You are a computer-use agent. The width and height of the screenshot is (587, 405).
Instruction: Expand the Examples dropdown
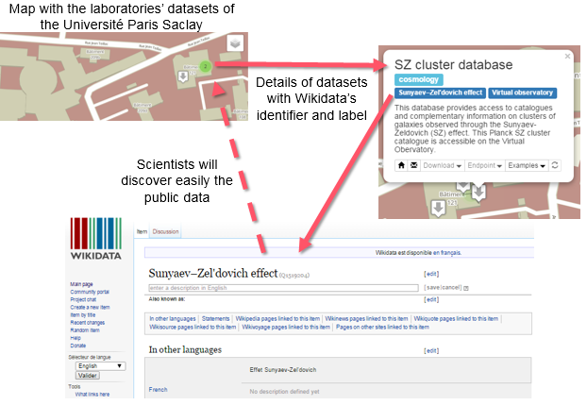pos(526,165)
